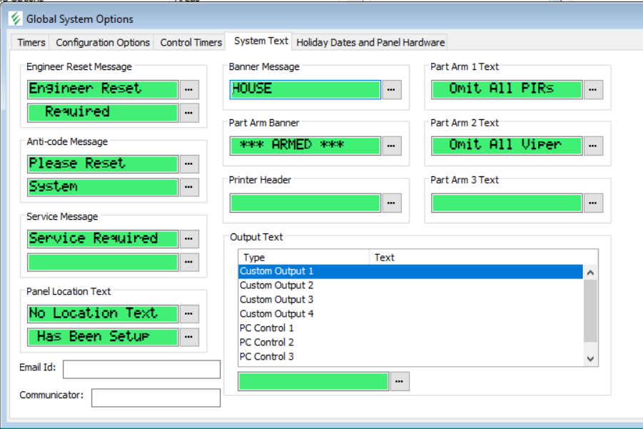The image size is (643, 429).
Task: Click ellipsis next to 'Engineer Reset' line
Action: [189, 89]
